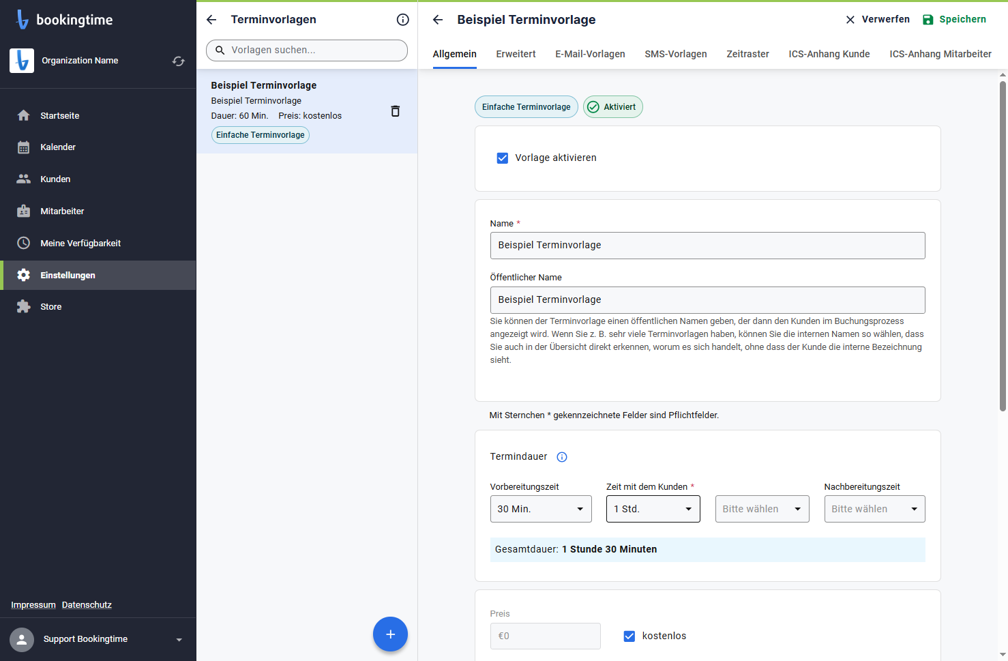Open Startseite home icon in sidebar
This screenshot has width=1008, height=661.
point(24,115)
